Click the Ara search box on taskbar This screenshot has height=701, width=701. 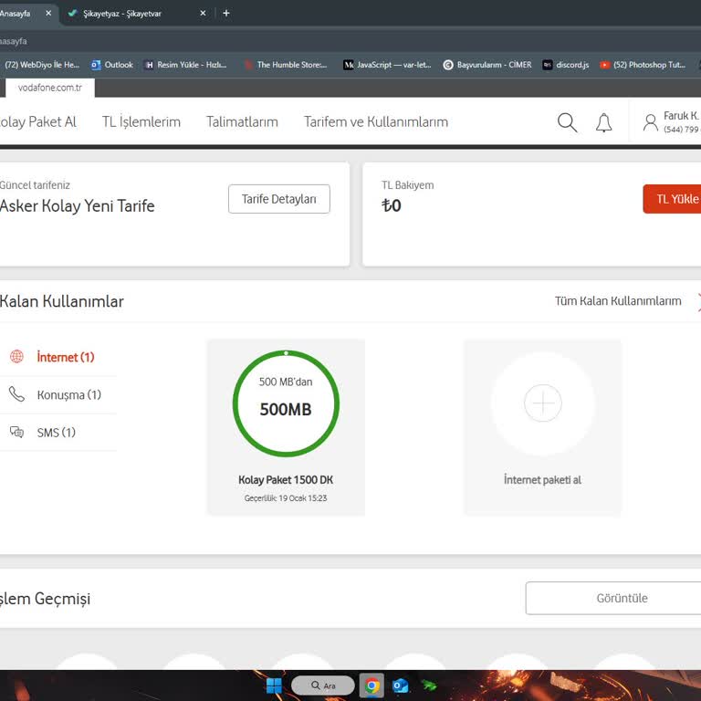coord(323,685)
